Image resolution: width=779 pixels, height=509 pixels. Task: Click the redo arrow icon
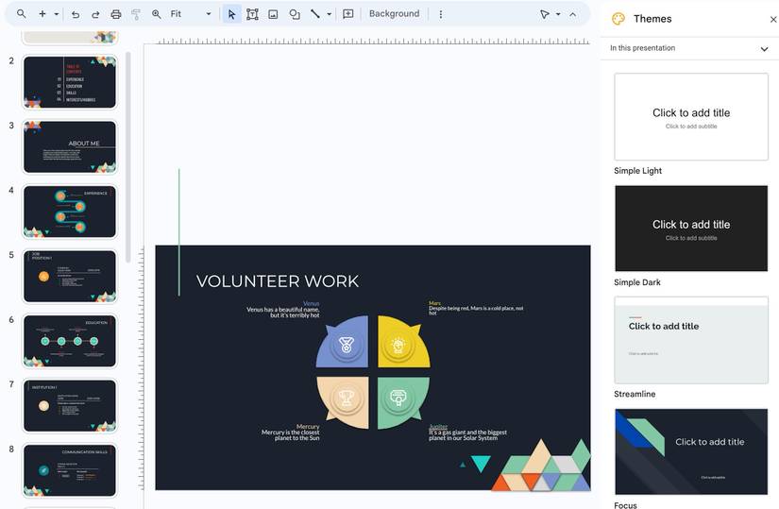pos(95,14)
